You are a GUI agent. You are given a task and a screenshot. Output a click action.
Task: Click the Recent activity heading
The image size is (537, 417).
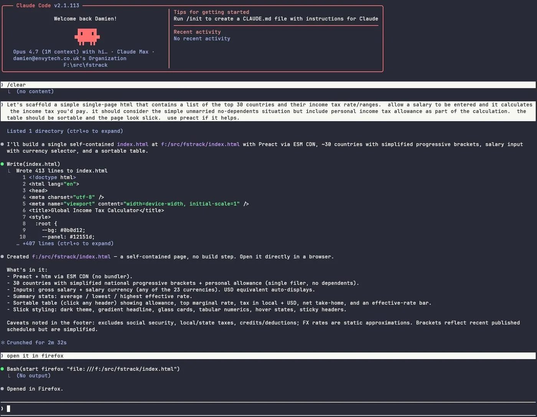tap(197, 32)
